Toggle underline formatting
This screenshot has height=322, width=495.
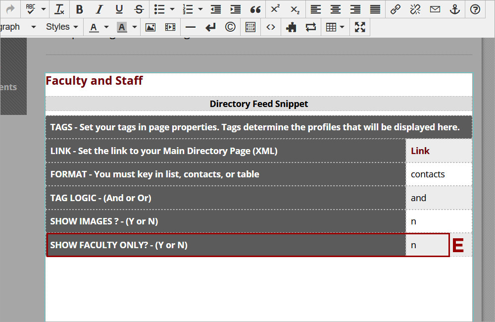coord(119,9)
